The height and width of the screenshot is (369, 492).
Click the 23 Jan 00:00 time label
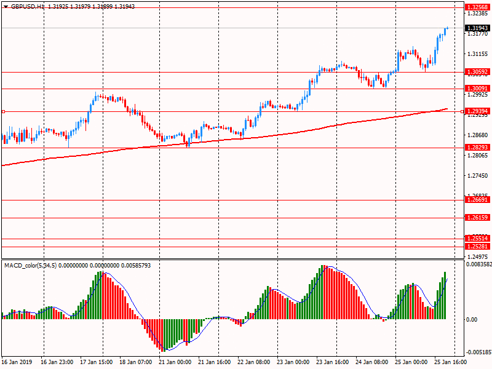tap(293, 362)
